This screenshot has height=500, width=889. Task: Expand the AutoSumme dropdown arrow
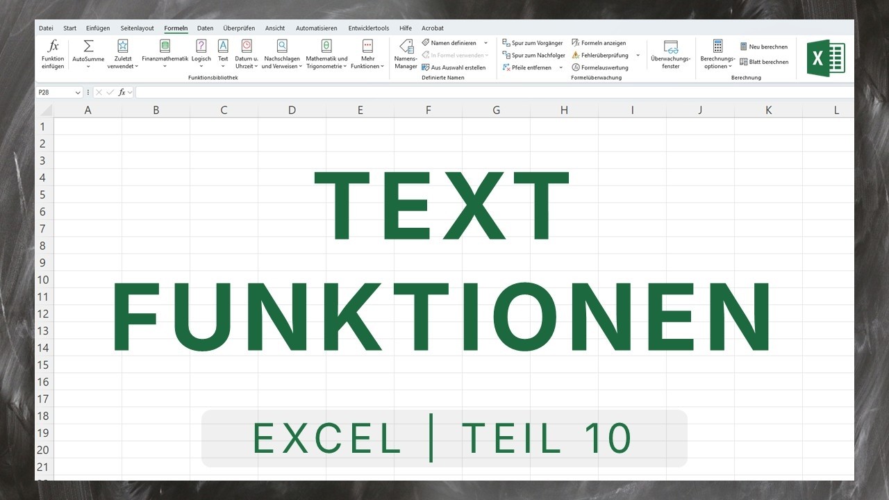88,67
